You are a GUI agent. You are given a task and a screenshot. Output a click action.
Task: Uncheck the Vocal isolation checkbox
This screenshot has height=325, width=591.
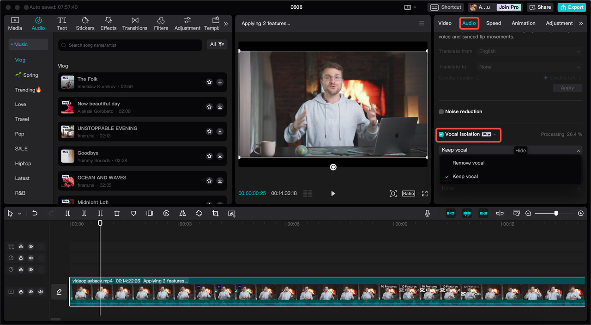[441, 135]
